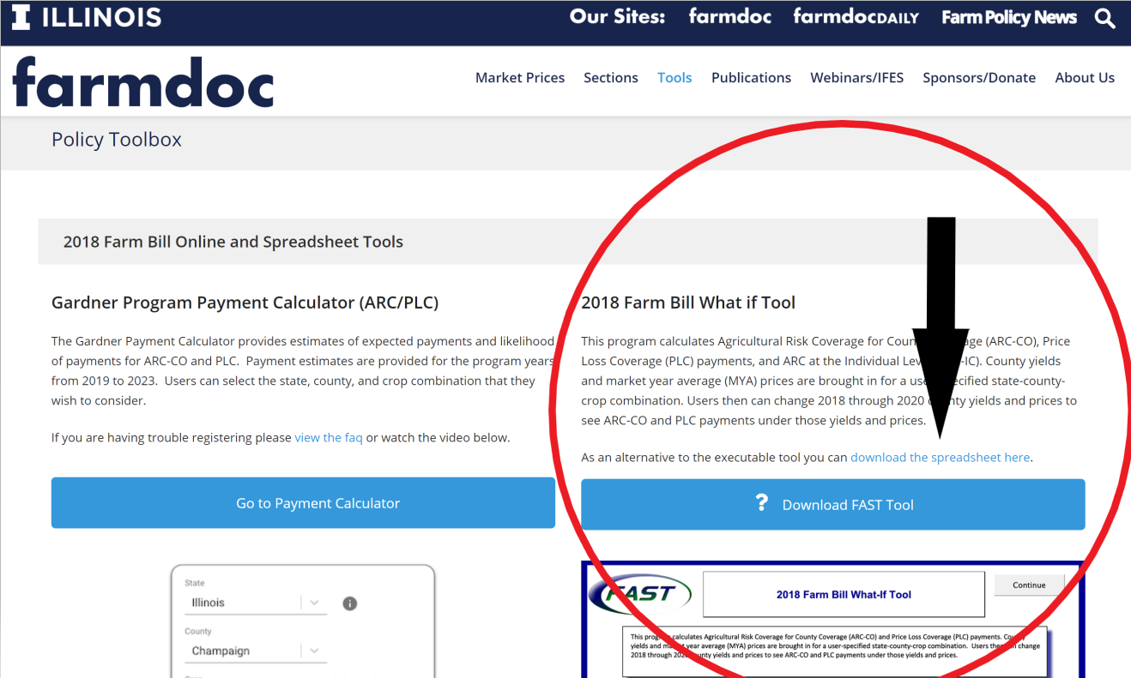The image size is (1131, 678).
Task: Open the Tools menu item
Action: (x=674, y=78)
